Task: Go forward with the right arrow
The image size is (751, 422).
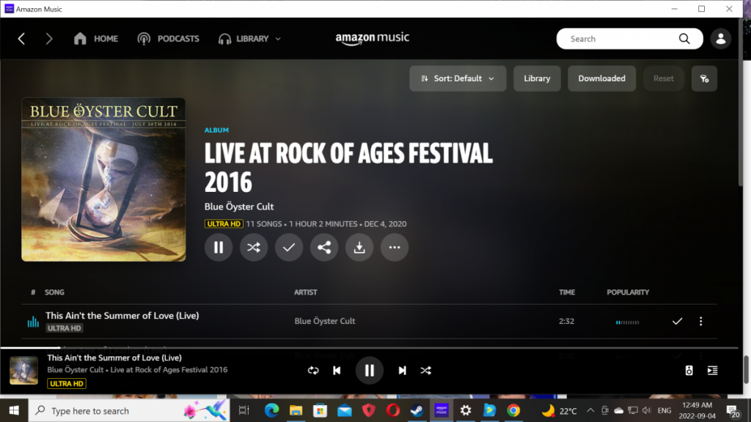Action: pyautogui.click(x=49, y=39)
